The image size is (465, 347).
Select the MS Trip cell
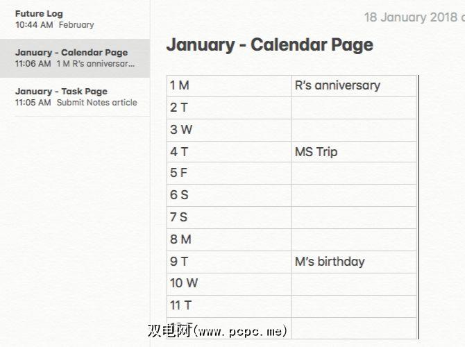pyautogui.click(x=353, y=152)
